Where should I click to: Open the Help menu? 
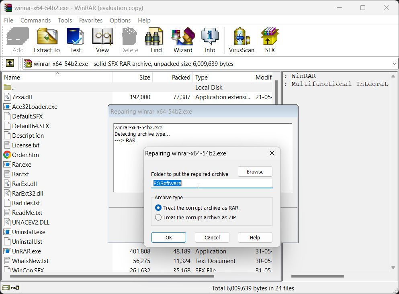(144, 20)
